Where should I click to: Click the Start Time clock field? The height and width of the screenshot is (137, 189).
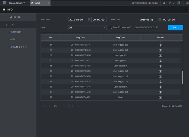point(99,20)
